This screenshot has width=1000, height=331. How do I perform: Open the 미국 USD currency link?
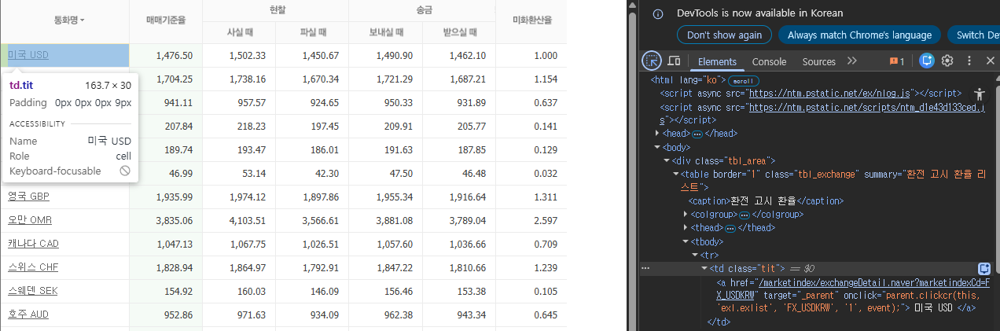(28, 56)
